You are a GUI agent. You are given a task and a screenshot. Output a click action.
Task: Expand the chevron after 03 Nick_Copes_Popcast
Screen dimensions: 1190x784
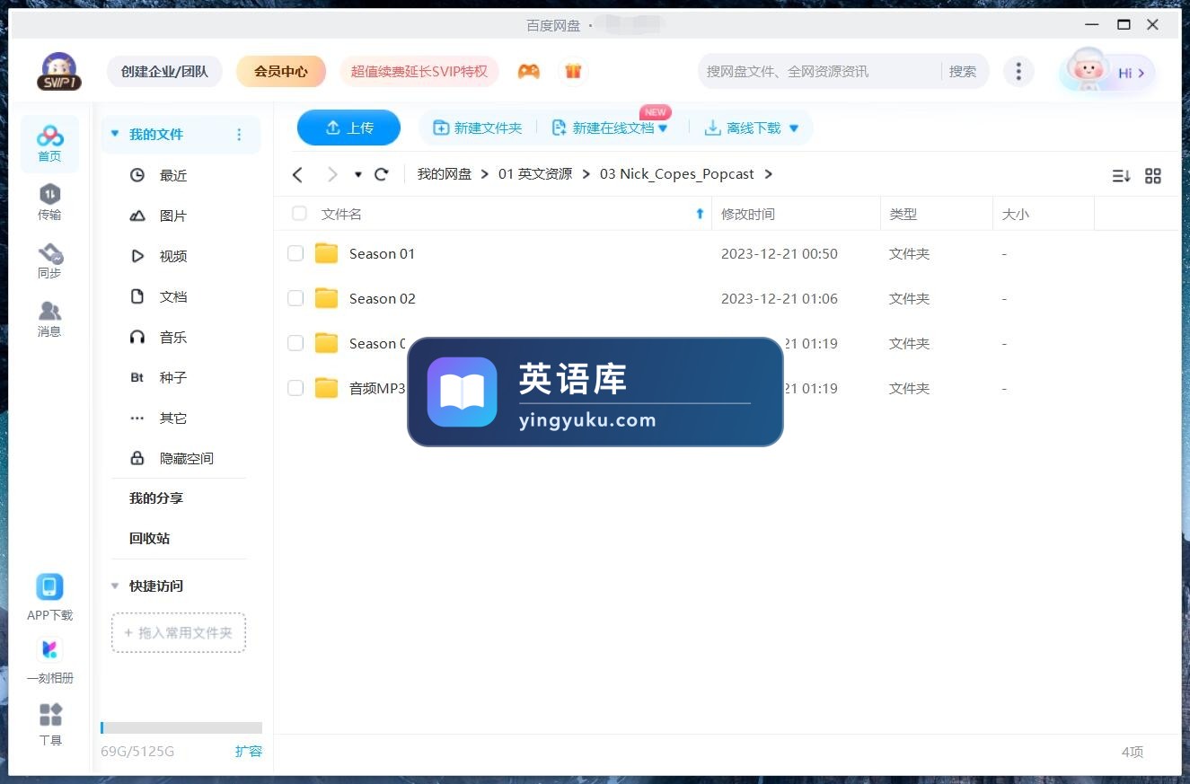tap(768, 174)
